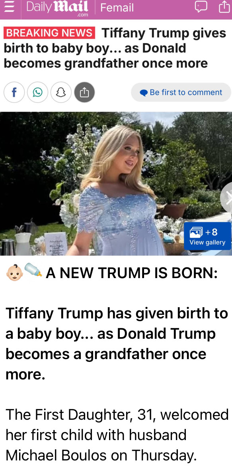Image resolution: width=232 pixels, height=474 pixels.
Task: Share the article via WhatsApp
Action: point(37,92)
